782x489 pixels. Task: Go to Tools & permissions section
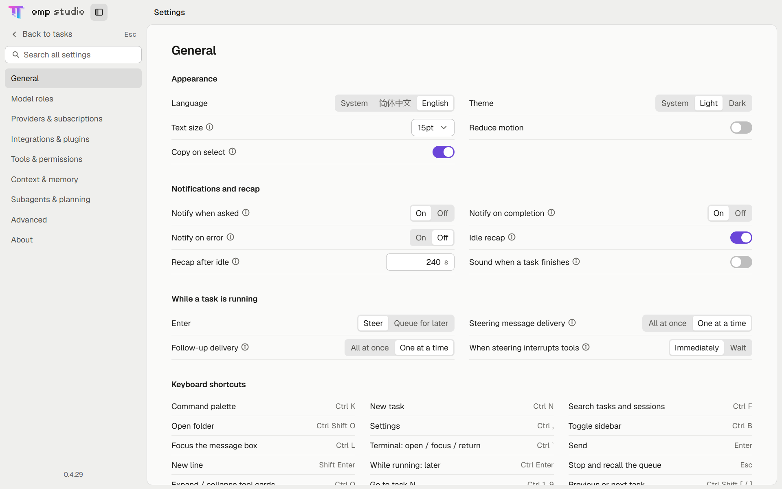point(73,159)
